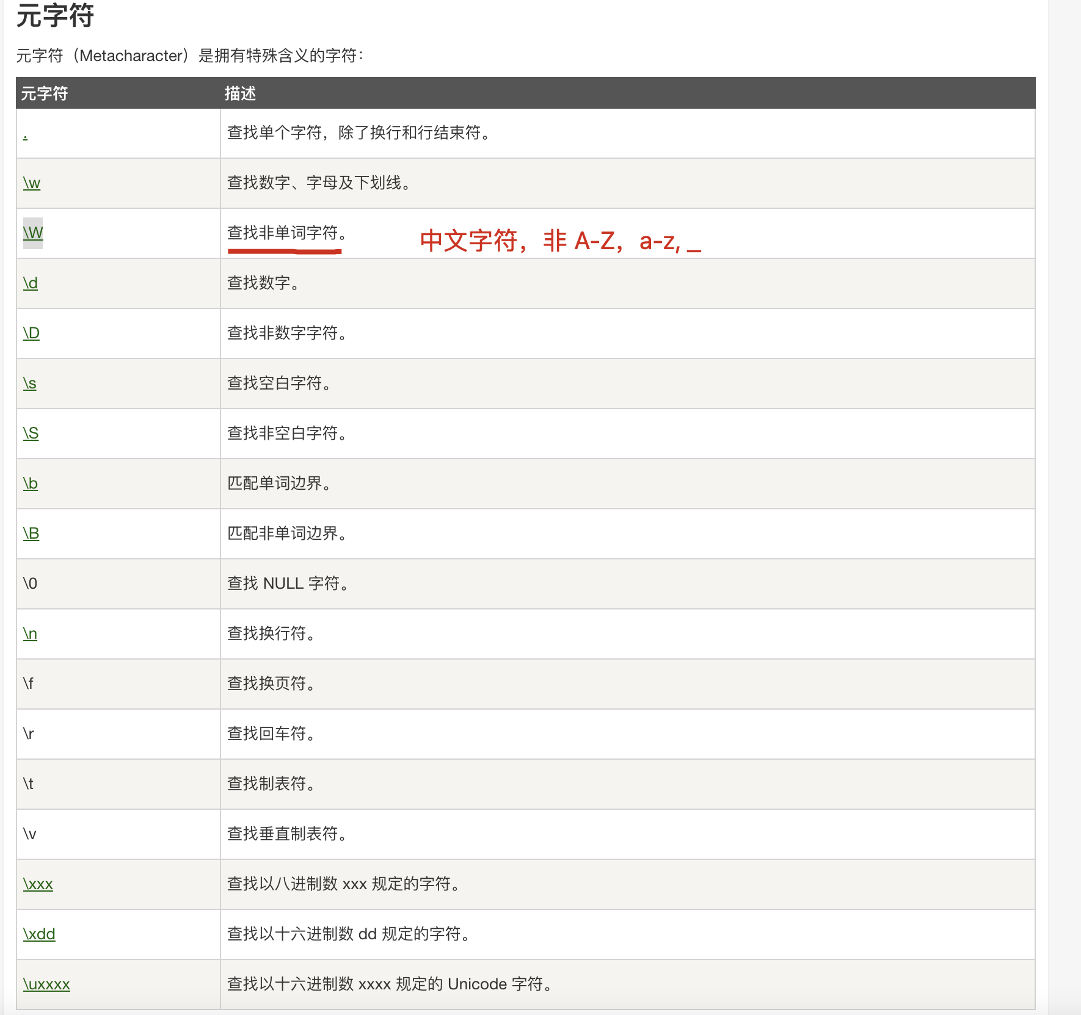Click the \S non-whitespace metacharacter link
Screen dimensions: 1081x1015
(x=31, y=433)
